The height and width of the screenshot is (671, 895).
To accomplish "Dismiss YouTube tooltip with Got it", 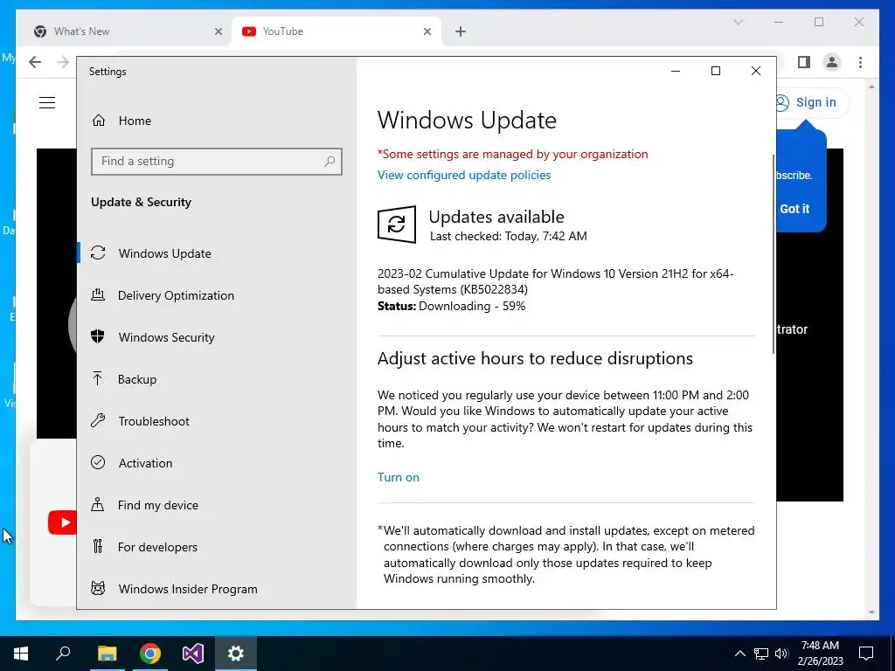I will pos(794,209).
